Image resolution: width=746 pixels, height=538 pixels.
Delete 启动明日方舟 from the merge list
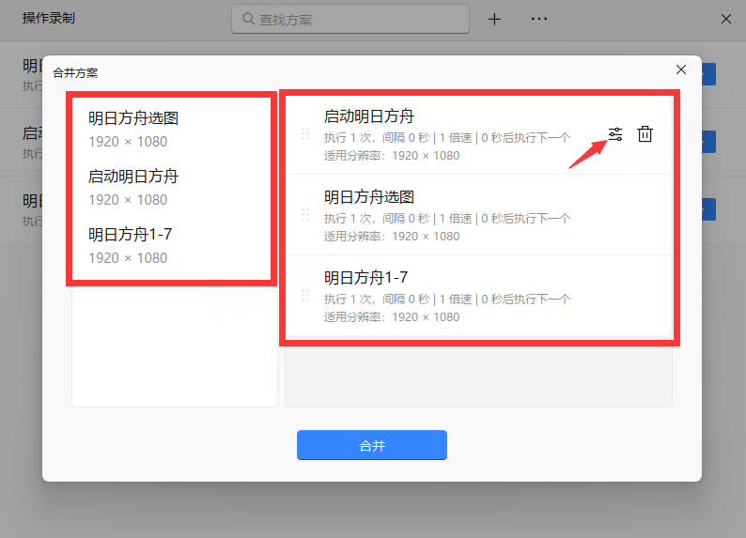click(645, 134)
